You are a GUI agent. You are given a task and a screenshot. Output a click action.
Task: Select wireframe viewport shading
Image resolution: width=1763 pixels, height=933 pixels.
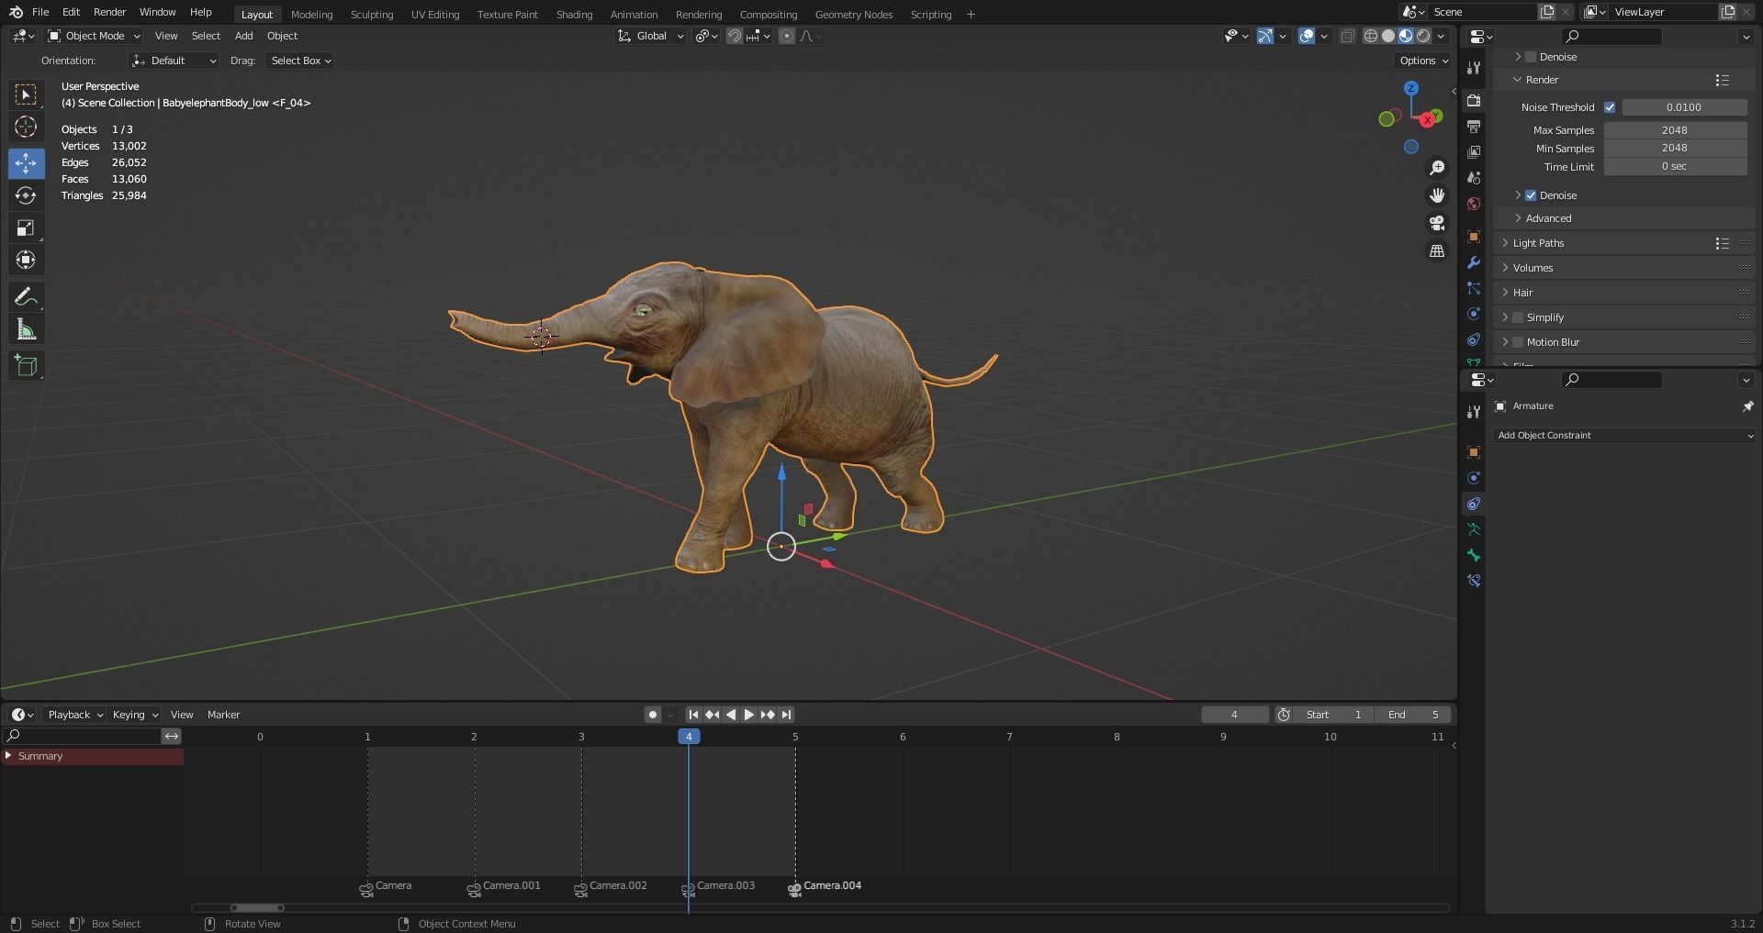(x=1371, y=36)
